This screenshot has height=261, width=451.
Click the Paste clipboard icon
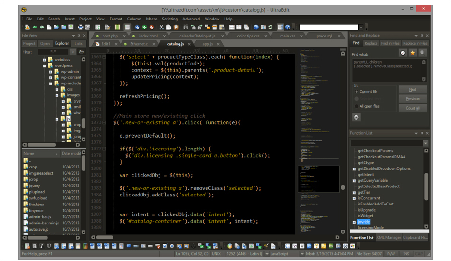[176, 27]
